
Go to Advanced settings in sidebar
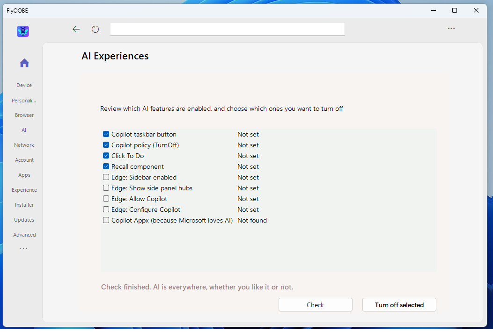point(24,235)
